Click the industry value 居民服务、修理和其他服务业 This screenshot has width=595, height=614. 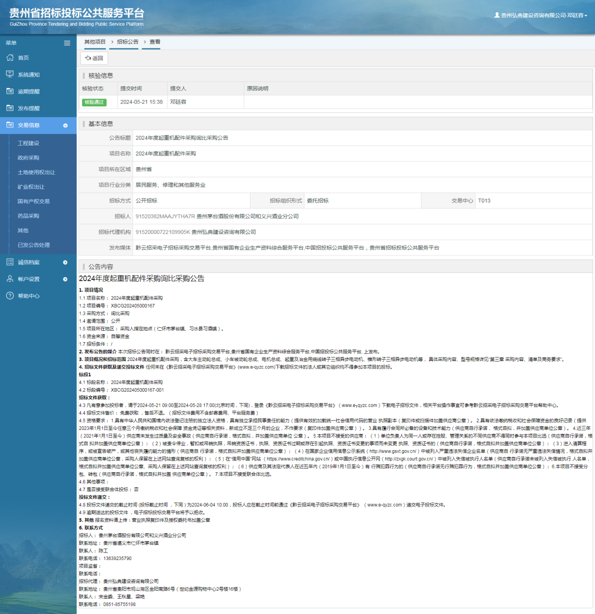pyautogui.click(x=171, y=185)
